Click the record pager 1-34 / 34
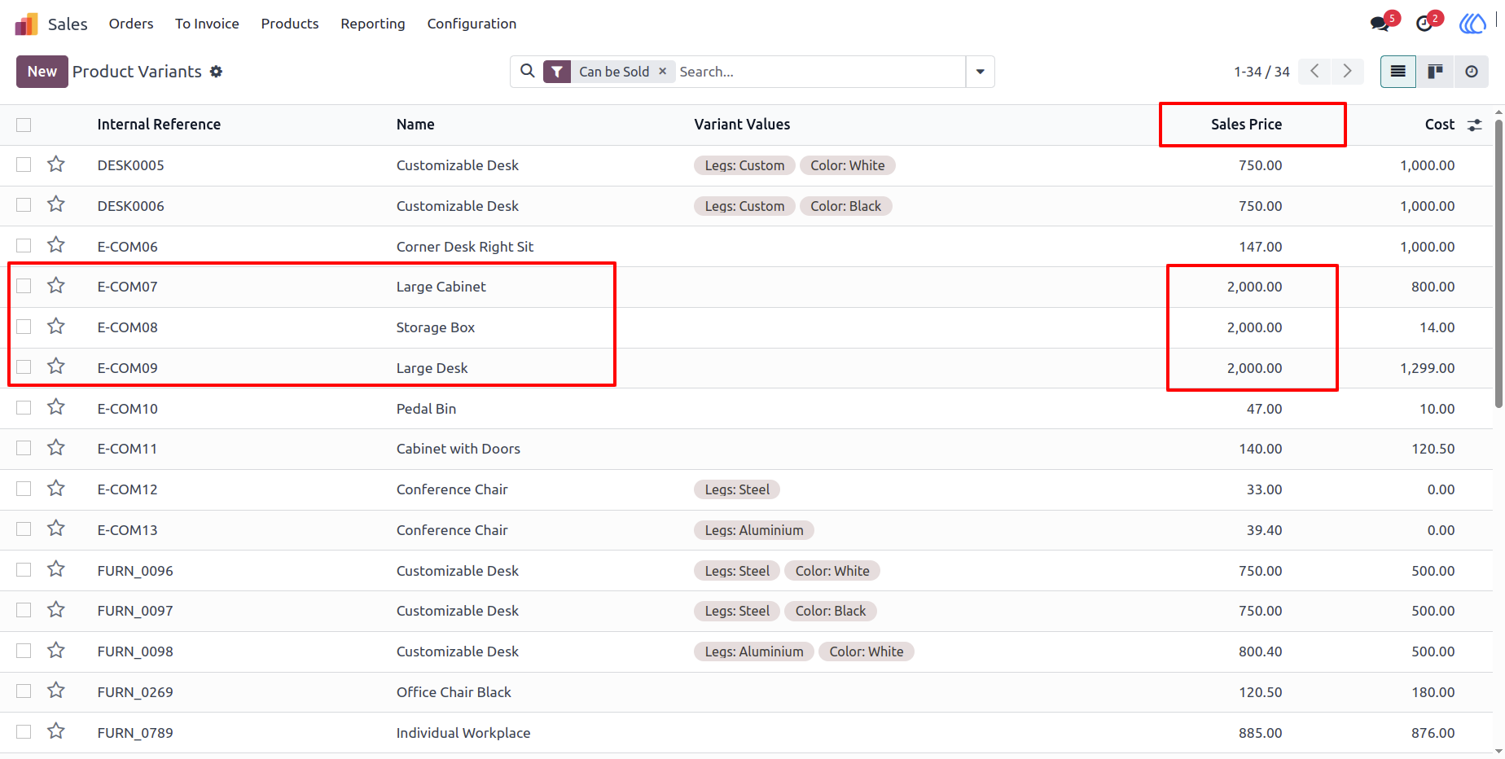Viewport: 1505px width, 759px height. click(1261, 72)
